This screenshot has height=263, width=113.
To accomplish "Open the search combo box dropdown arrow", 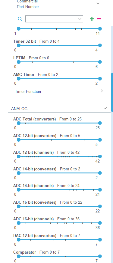I will (x=80, y=19).
